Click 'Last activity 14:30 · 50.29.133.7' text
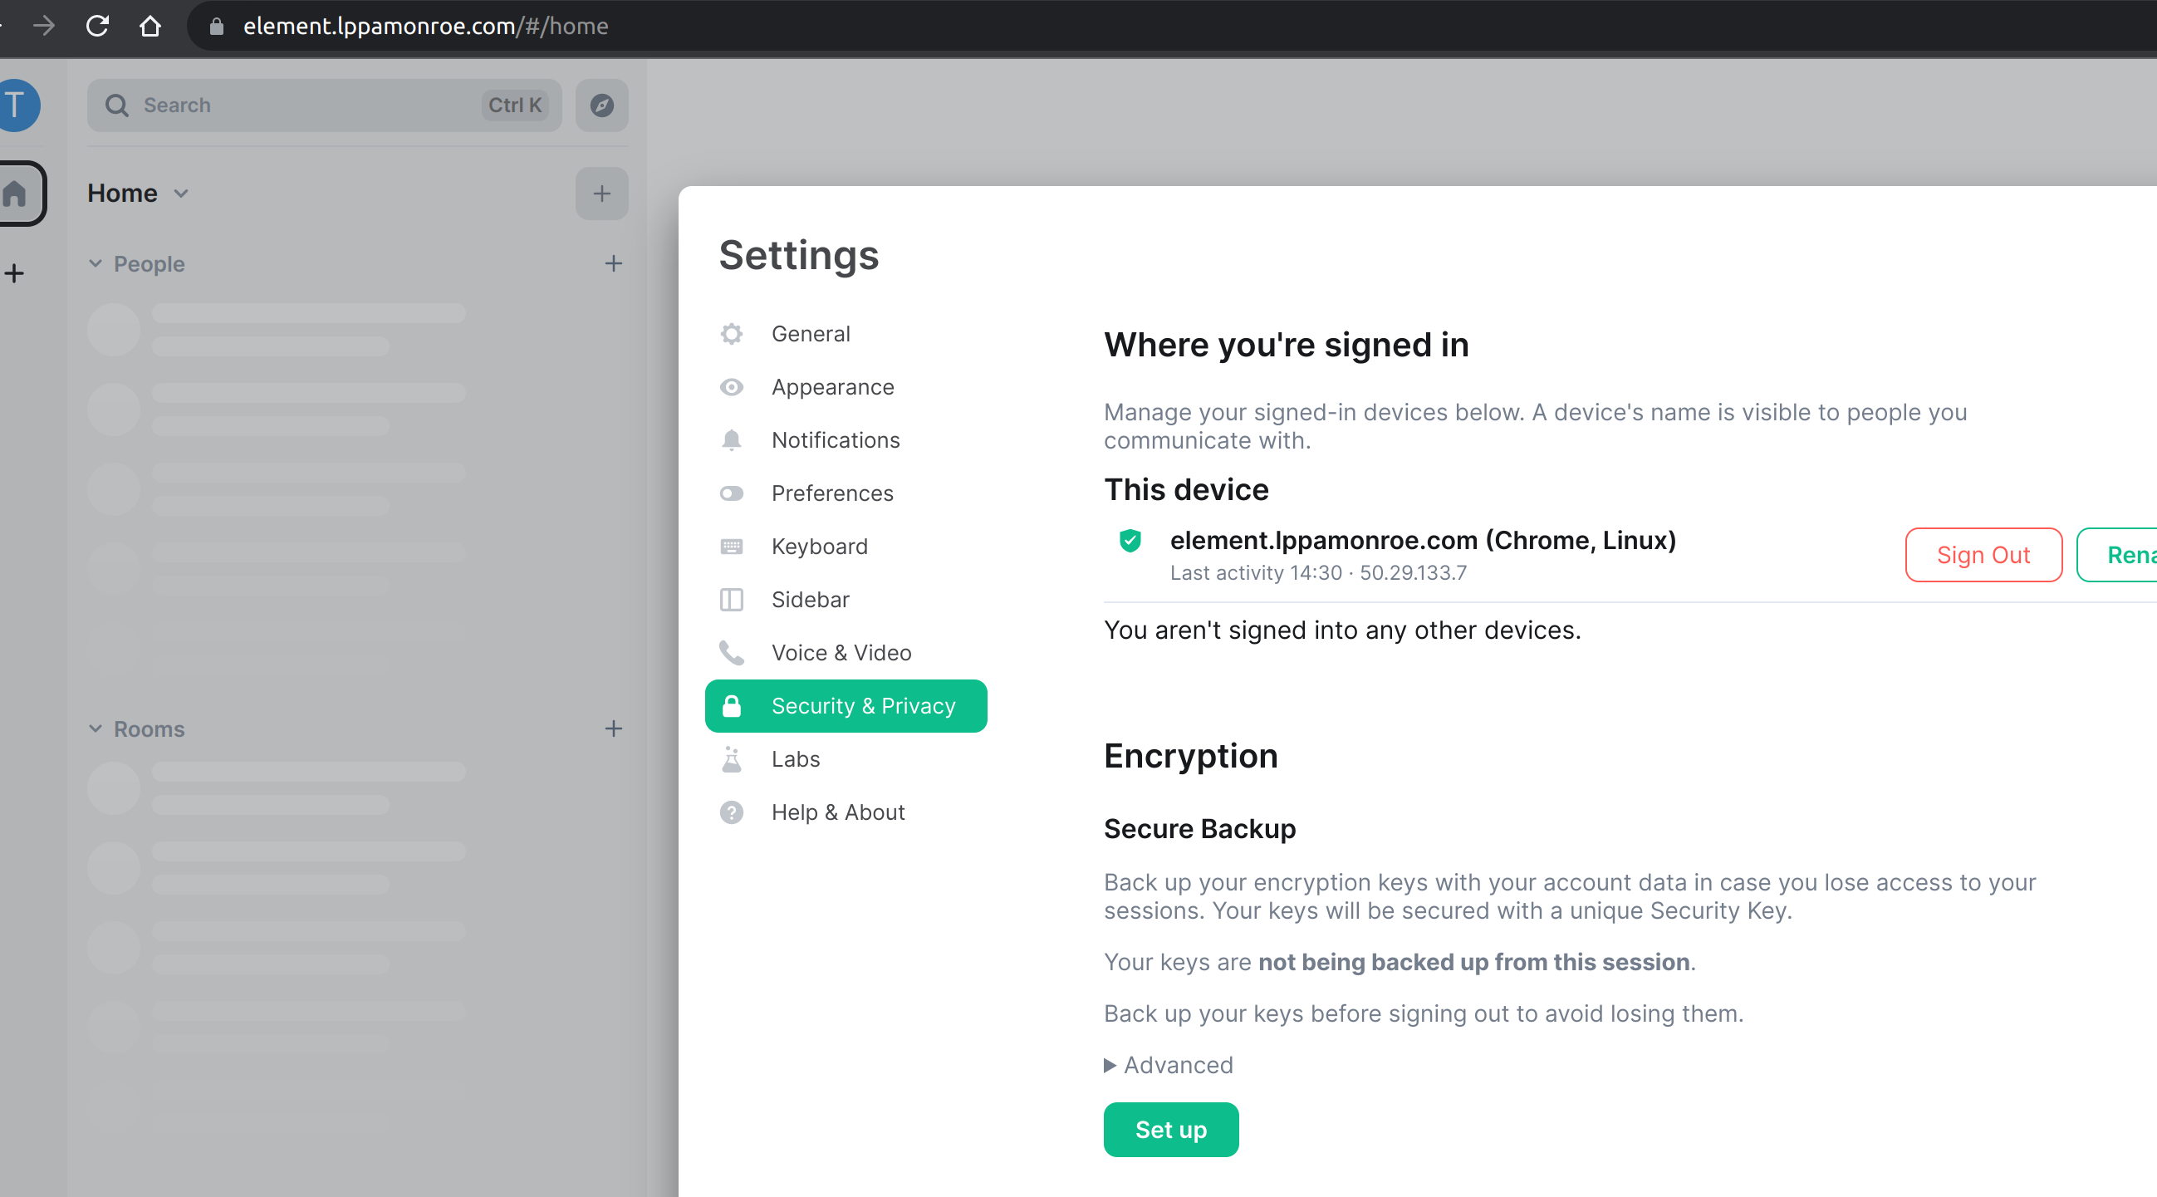The height and width of the screenshot is (1197, 2157). tap(1318, 573)
